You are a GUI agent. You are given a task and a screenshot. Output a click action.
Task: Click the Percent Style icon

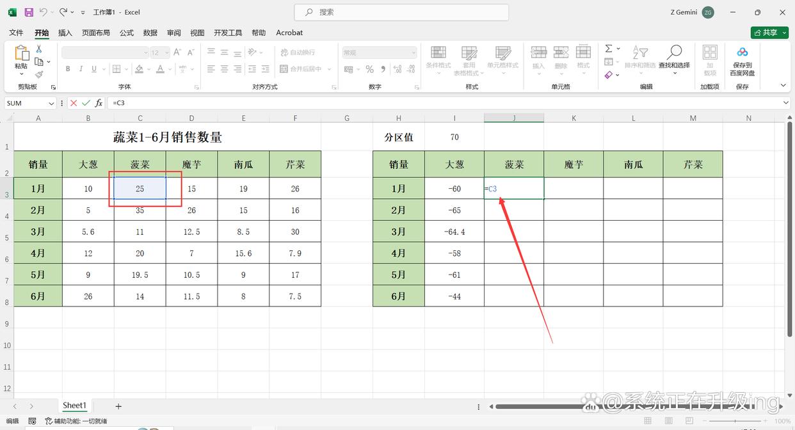click(370, 69)
